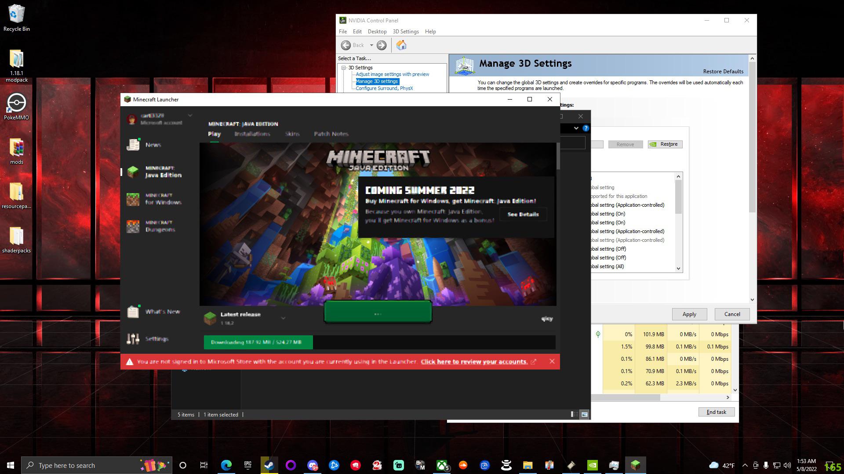Click End task in Task Manager
The width and height of the screenshot is (844, 474).
coord(716,412)
